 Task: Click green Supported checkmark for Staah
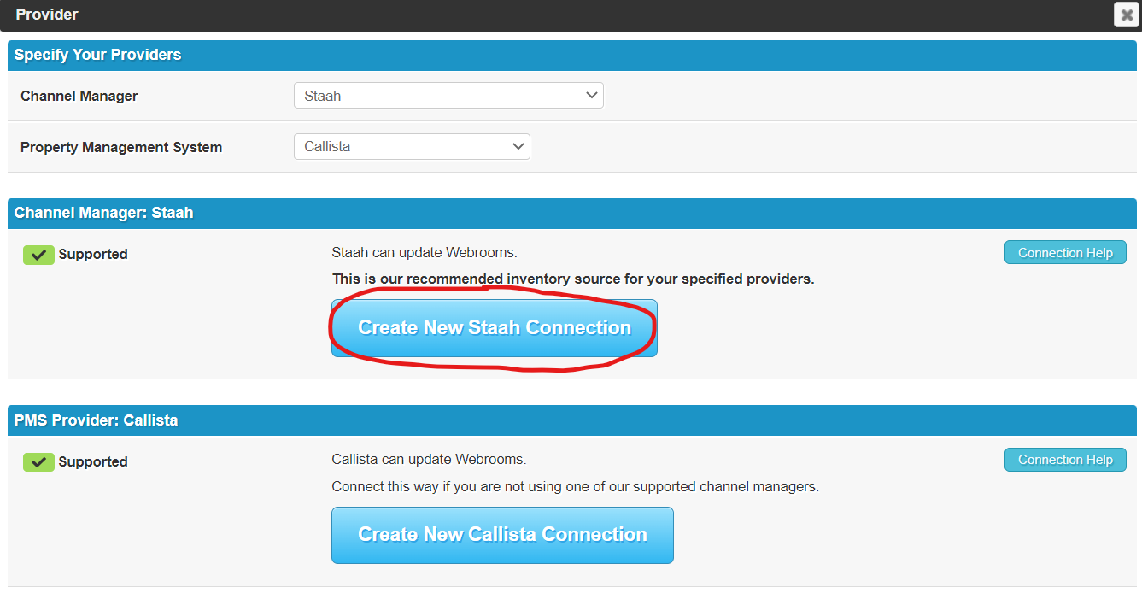[x=38, y=255]
